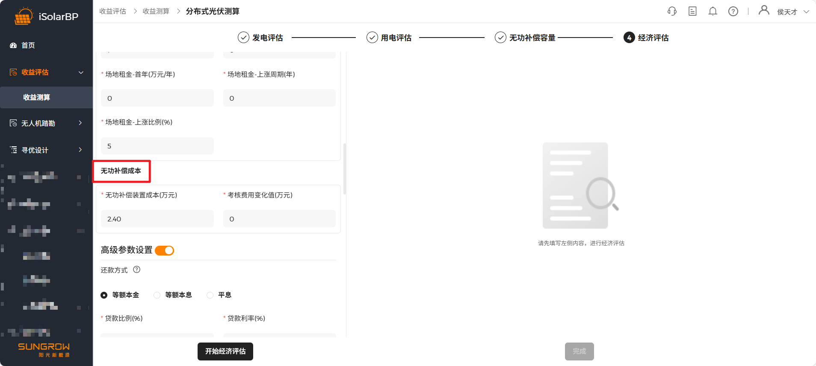
Task: Click the help icon beside 还款方式
Action: 137,270
